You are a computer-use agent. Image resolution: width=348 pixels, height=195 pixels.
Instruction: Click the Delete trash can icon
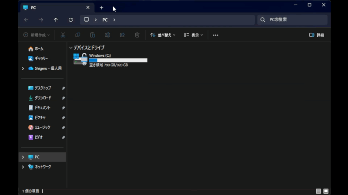(137, 35)
